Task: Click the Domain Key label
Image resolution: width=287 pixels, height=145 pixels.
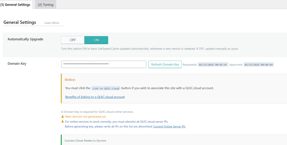Action: click(17, 64)
